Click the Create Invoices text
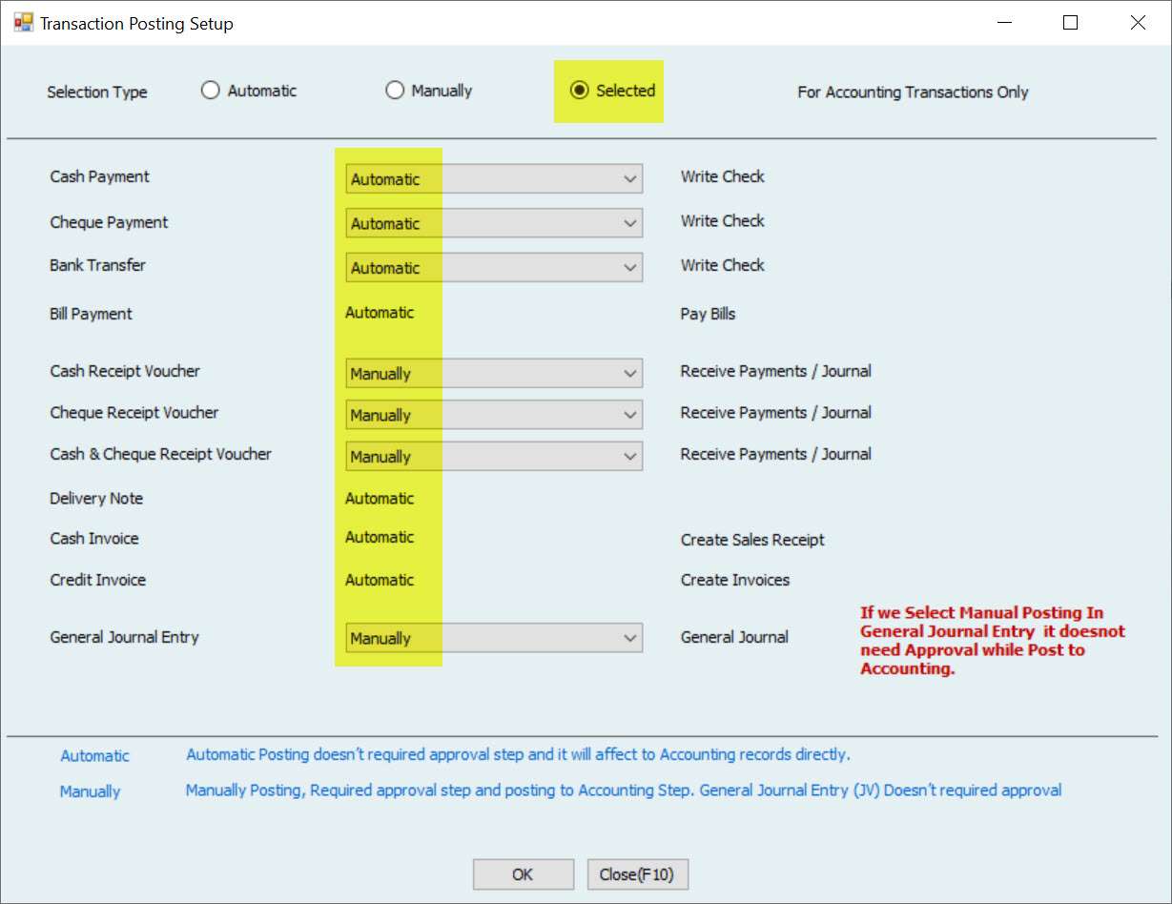Screen dimensions: 1172x904 click(735, 580)
